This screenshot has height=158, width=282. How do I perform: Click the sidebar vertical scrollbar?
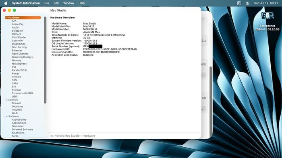coord(45,60)
